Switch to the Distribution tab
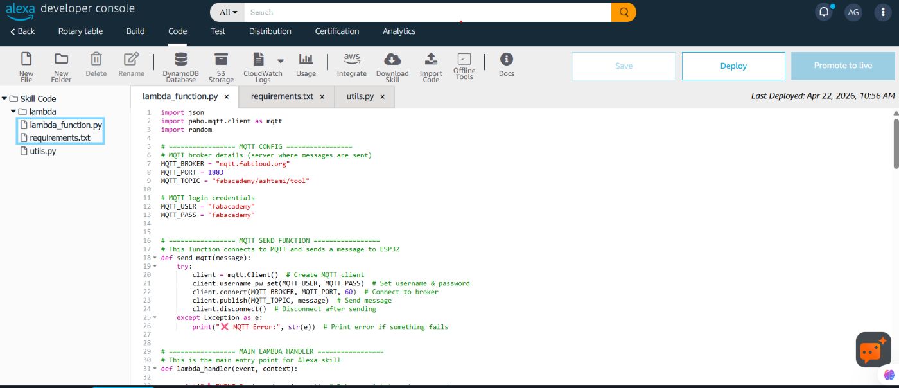Image resolution: width=899 pixels, height=388 pixels. tap(270, 31)
